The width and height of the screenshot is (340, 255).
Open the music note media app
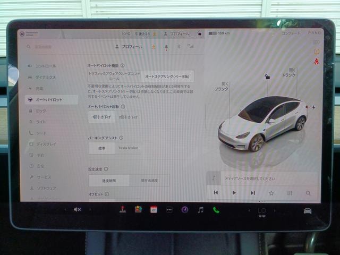click(x=201, y=210)
